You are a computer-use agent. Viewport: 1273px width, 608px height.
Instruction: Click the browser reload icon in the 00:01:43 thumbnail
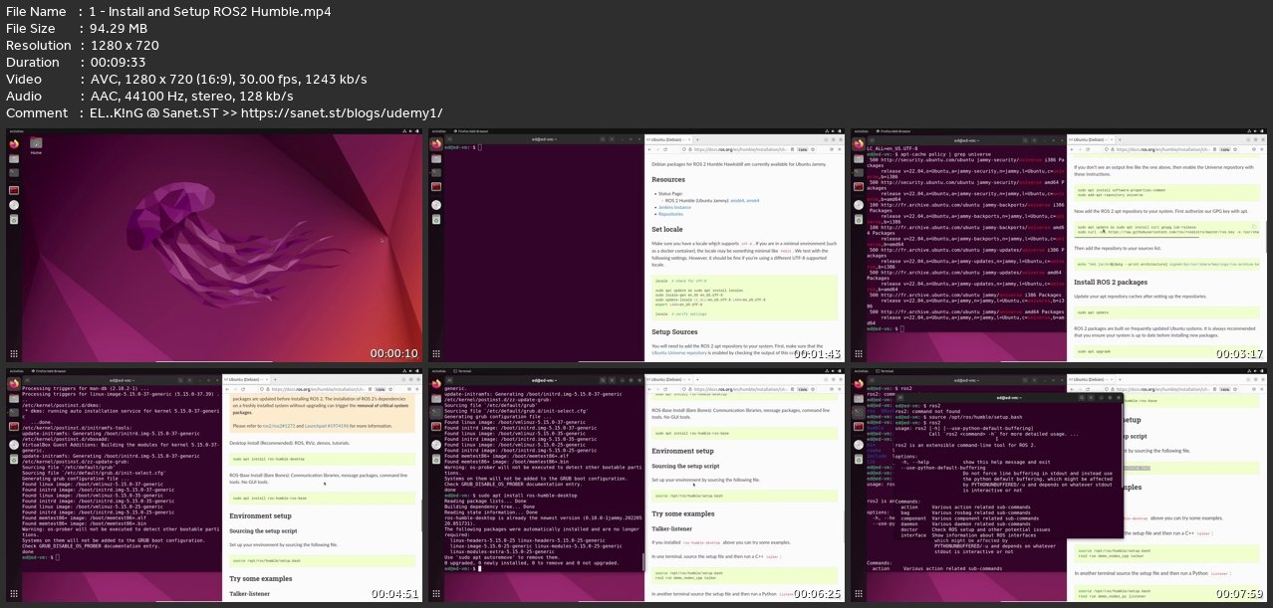click(x=664, y=147)
